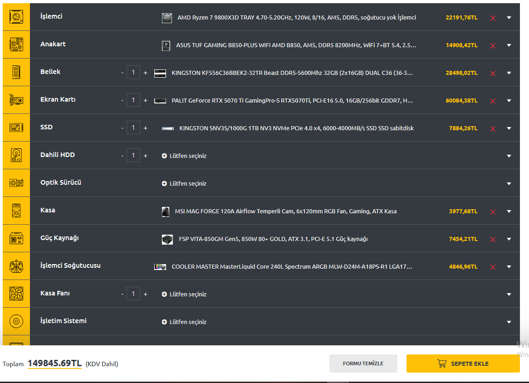Increase Kasa Fanı quantity with plus

click(146, 294)
